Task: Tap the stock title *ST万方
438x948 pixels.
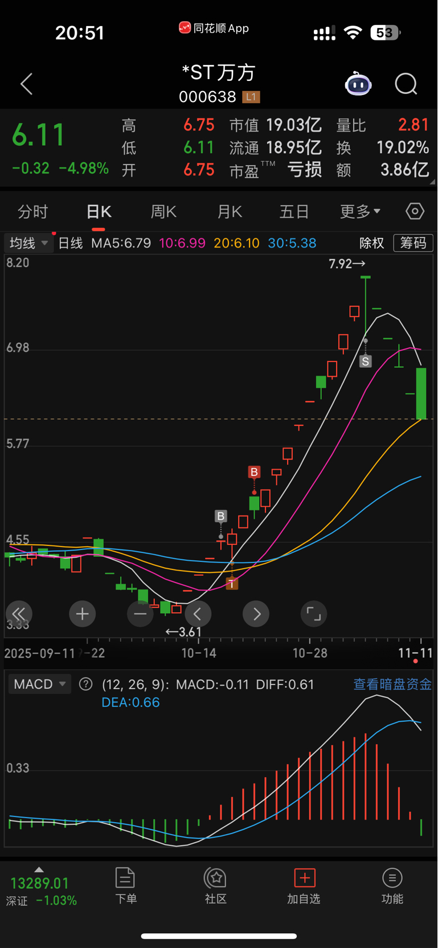Action: pyautogui.click(x=219, y=72)
